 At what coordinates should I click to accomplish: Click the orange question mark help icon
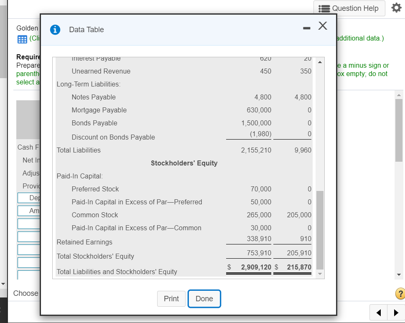[400, 293]
